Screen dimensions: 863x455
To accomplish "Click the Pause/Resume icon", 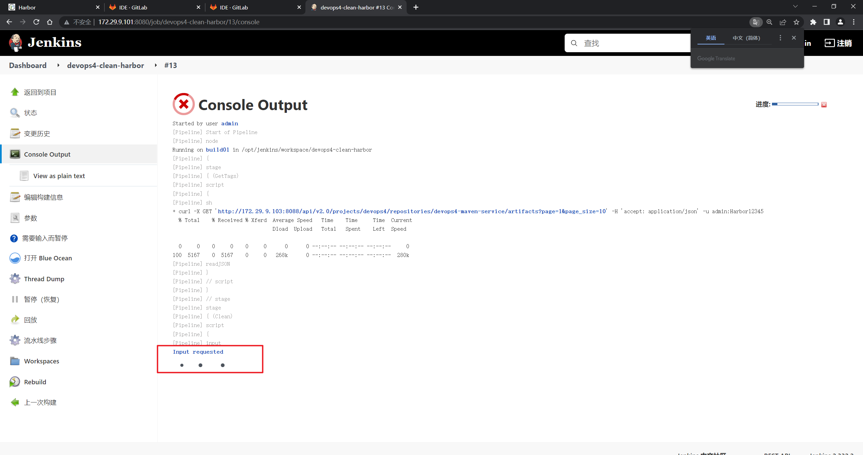I will tap(15, 299).
